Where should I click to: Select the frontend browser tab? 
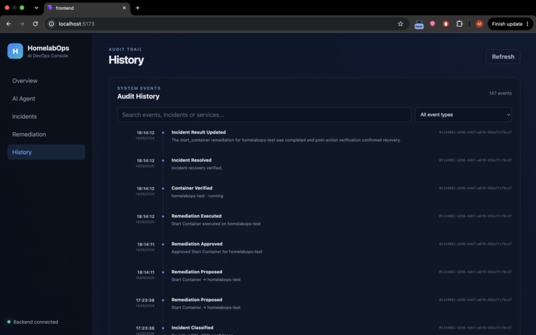coord(87,8)
